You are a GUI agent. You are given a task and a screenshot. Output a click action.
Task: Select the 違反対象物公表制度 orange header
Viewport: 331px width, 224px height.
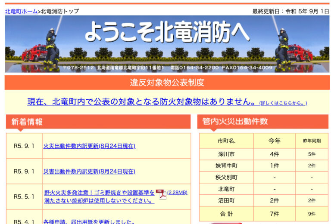(167, 83)
